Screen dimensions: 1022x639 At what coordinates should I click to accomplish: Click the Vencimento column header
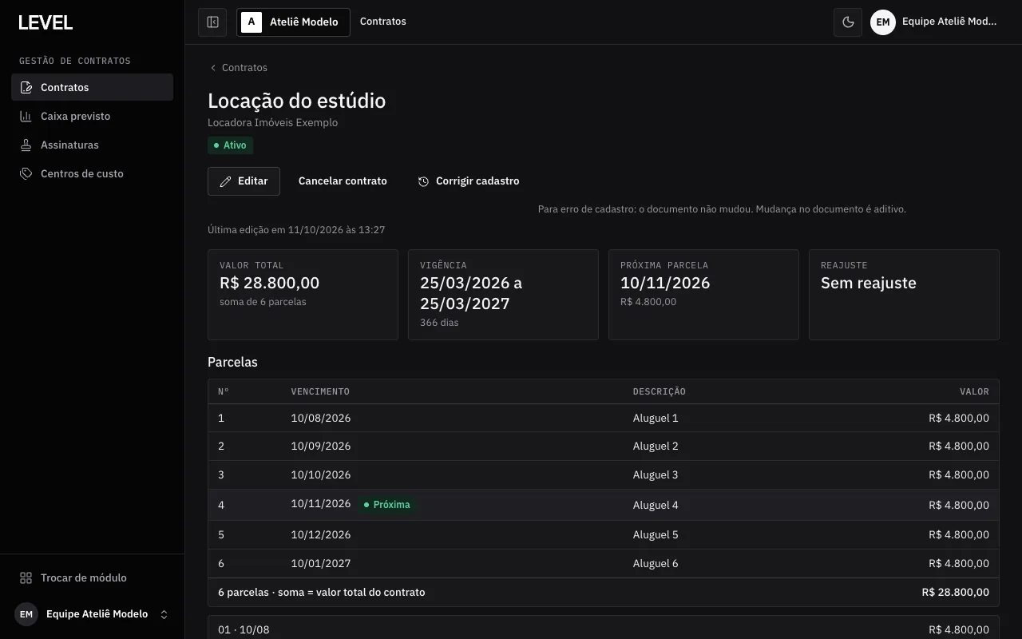[320, 391]
